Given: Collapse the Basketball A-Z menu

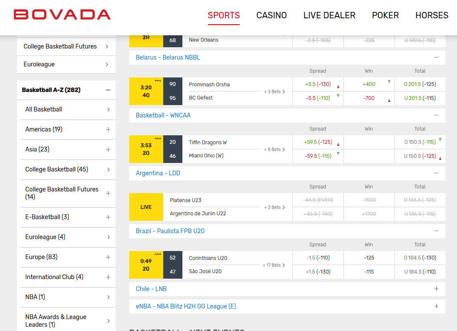Looking at the screenshot, I should (x=108, y=90).
